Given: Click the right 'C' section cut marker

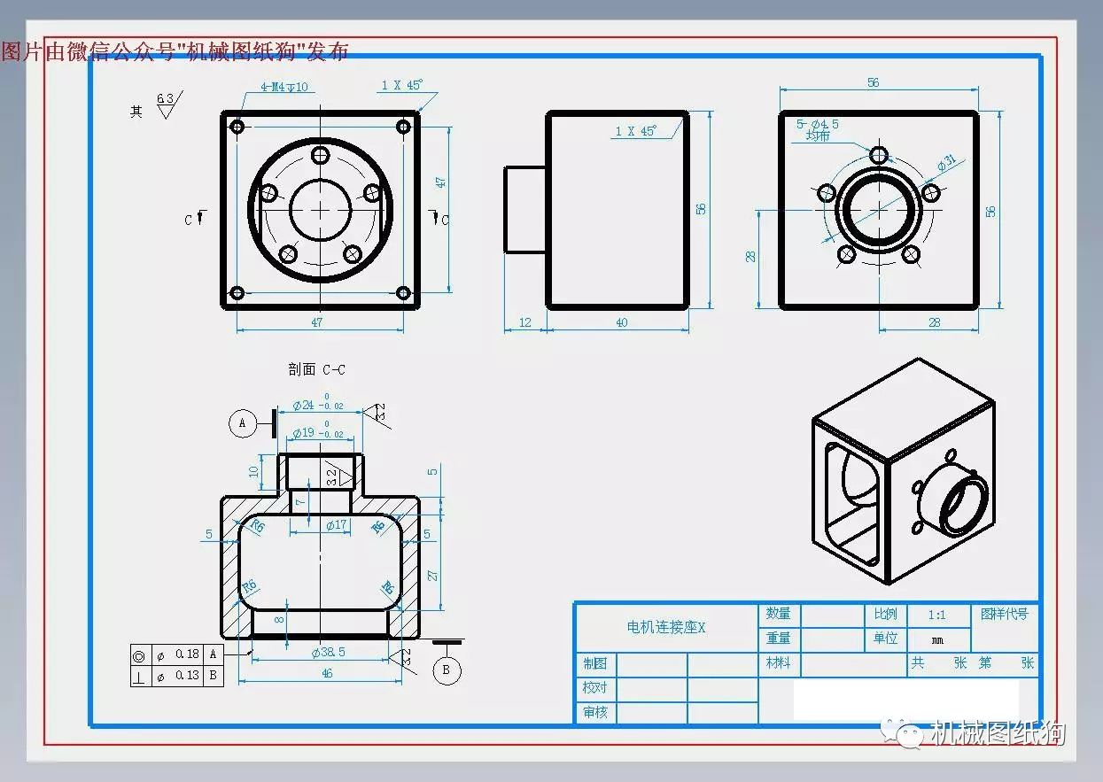Looking at the screenshot, I should (x=439, y=218).
